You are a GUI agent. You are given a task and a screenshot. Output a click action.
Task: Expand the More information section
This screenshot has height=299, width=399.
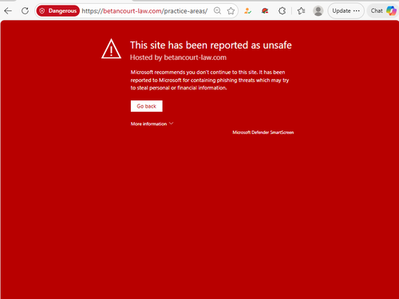tap(152, 124)
